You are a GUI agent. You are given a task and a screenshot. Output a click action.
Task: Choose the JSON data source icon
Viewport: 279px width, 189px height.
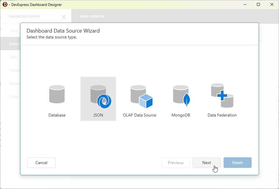tap(98, 97)
